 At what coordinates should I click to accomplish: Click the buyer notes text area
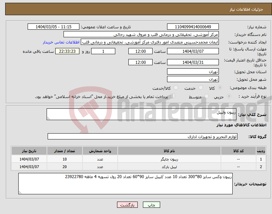(125, 184)
